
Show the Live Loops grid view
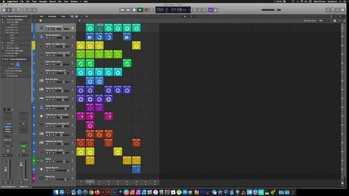[72, 16]
